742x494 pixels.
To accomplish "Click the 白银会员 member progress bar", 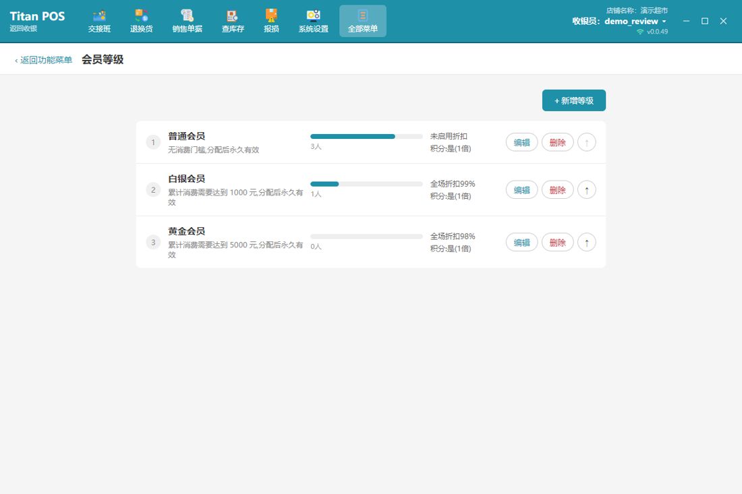I will click(x=366, y=184).
